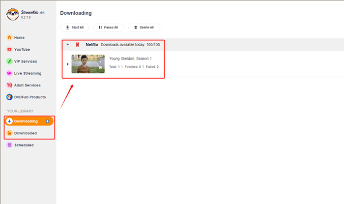
Task: Click the Downloaded folder icon
Action: [x=9, y=133]
